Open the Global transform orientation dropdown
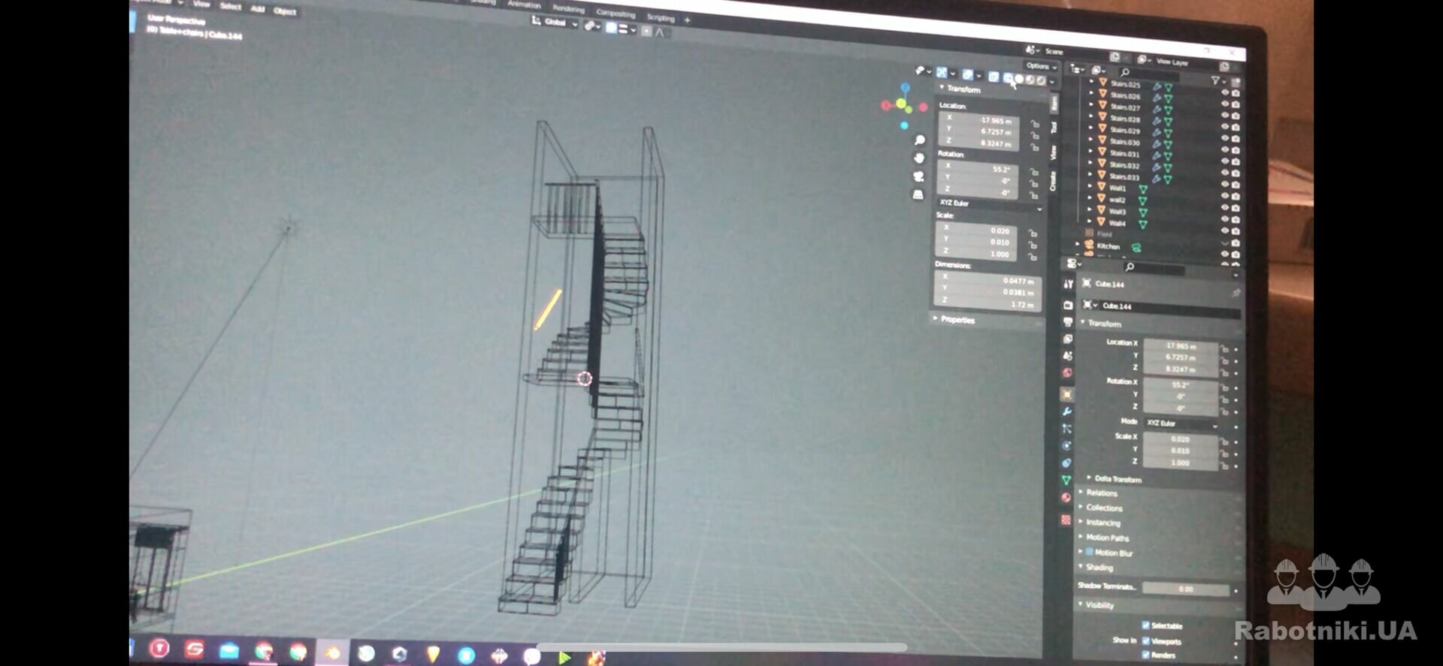The height and width of the screenshot is (666, 1443). tap(555, 22)
